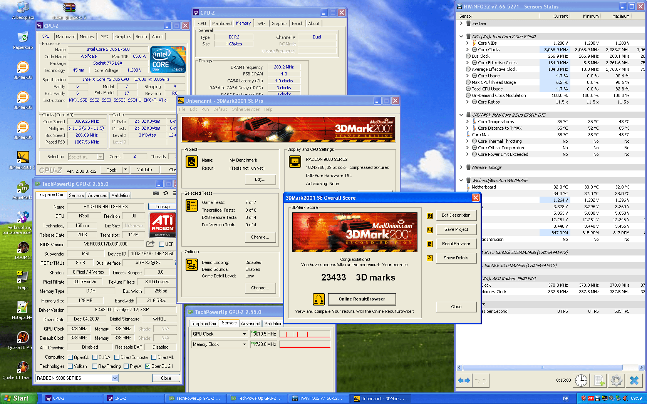The height and width of the screenshot is (404, 647).
Task: Click the BIOS export share icon in GPU-Z
Action: pyautogui.click(x=150, y=244)
